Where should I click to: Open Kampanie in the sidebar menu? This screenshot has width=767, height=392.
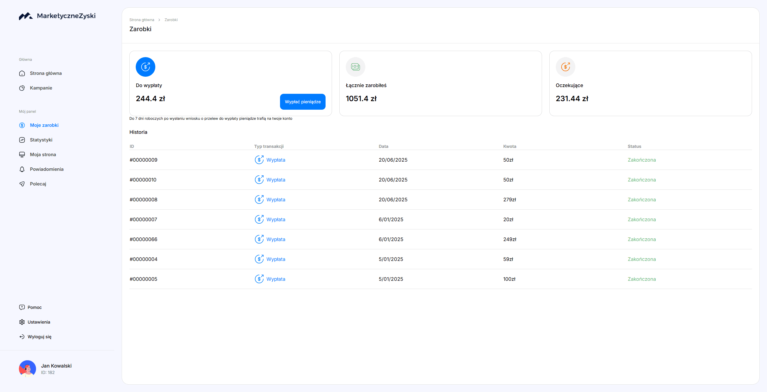tap(41, 88)
